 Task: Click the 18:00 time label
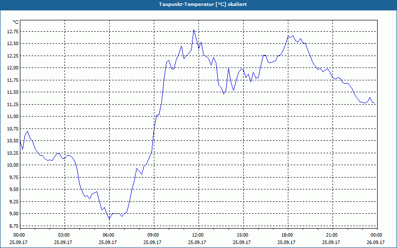[x=288, y=235]
